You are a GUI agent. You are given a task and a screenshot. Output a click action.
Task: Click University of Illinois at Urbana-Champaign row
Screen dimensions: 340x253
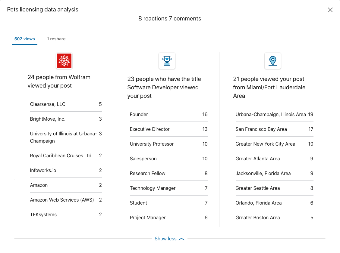[x=66, y=137]
